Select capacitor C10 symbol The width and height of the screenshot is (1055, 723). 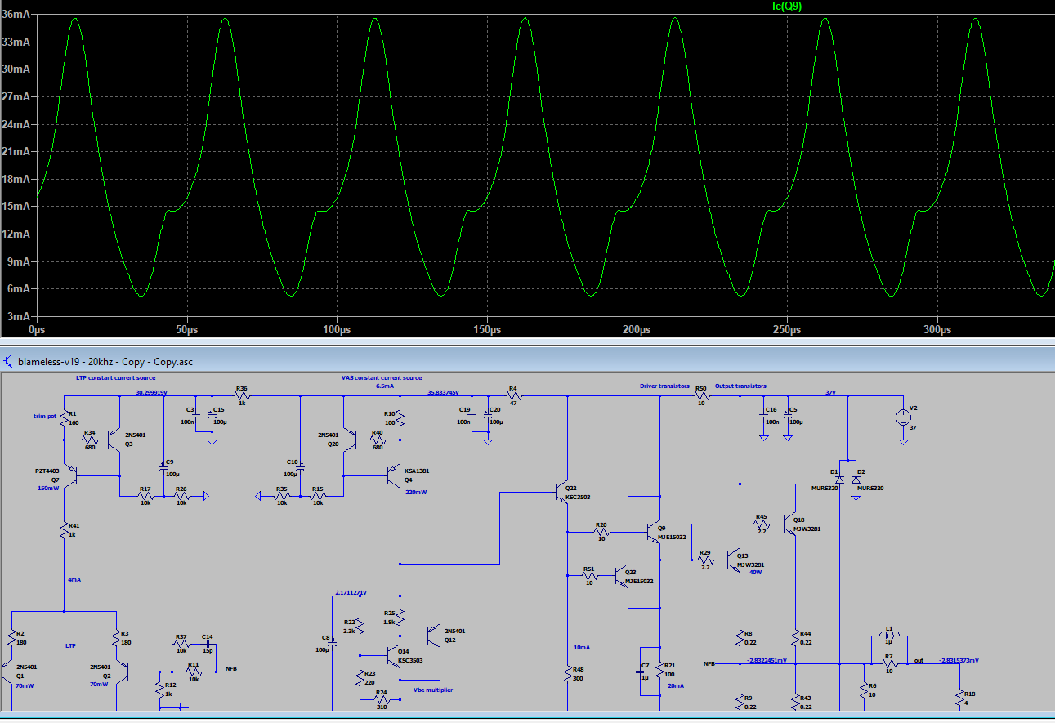[301, 469]
